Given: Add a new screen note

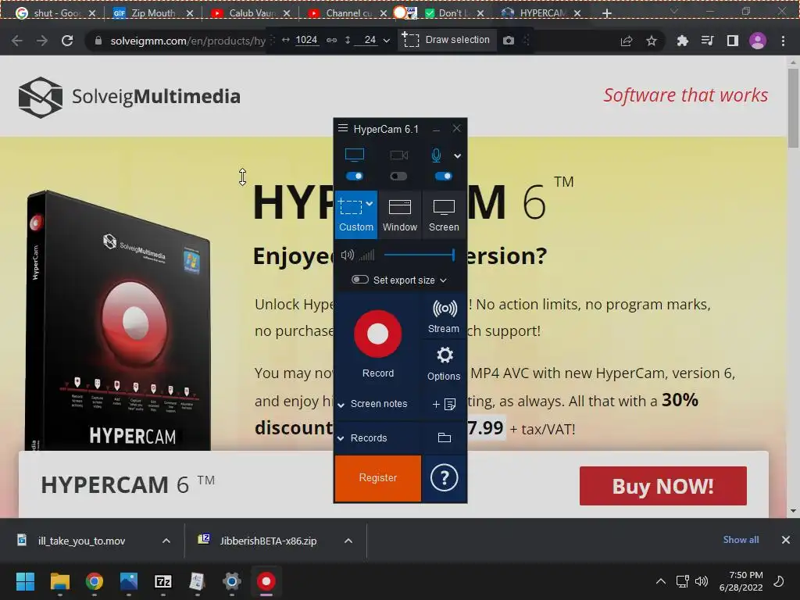Looking at the screenshot, I should click(444, 404).
